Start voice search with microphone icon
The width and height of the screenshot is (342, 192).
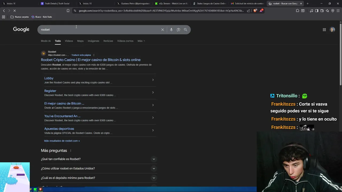171,30
